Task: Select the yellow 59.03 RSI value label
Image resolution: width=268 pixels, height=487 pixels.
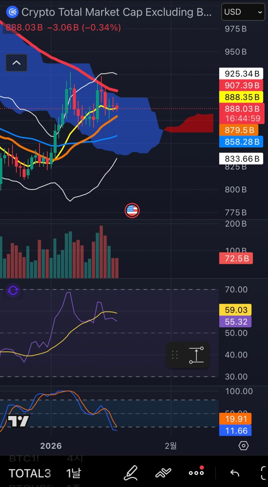Action: pos(236,310)
